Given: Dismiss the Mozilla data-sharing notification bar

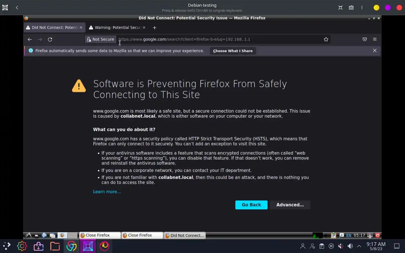Looking at the screenshot, I should (375, 51).
